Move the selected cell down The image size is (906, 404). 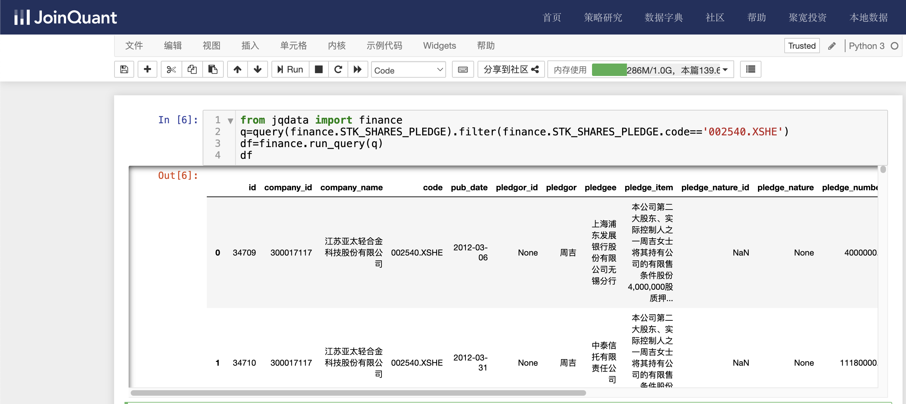[x=258, y=69]
